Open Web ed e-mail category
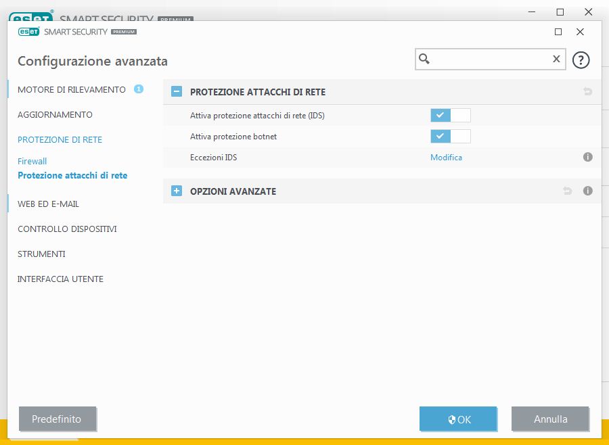The image size is (609, 445). pos(48,204)
